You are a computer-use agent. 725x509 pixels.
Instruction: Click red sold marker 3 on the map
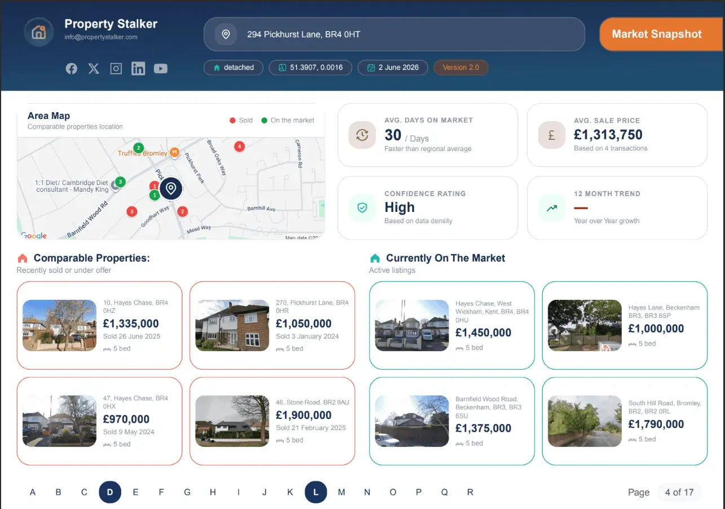coord(132,212)
